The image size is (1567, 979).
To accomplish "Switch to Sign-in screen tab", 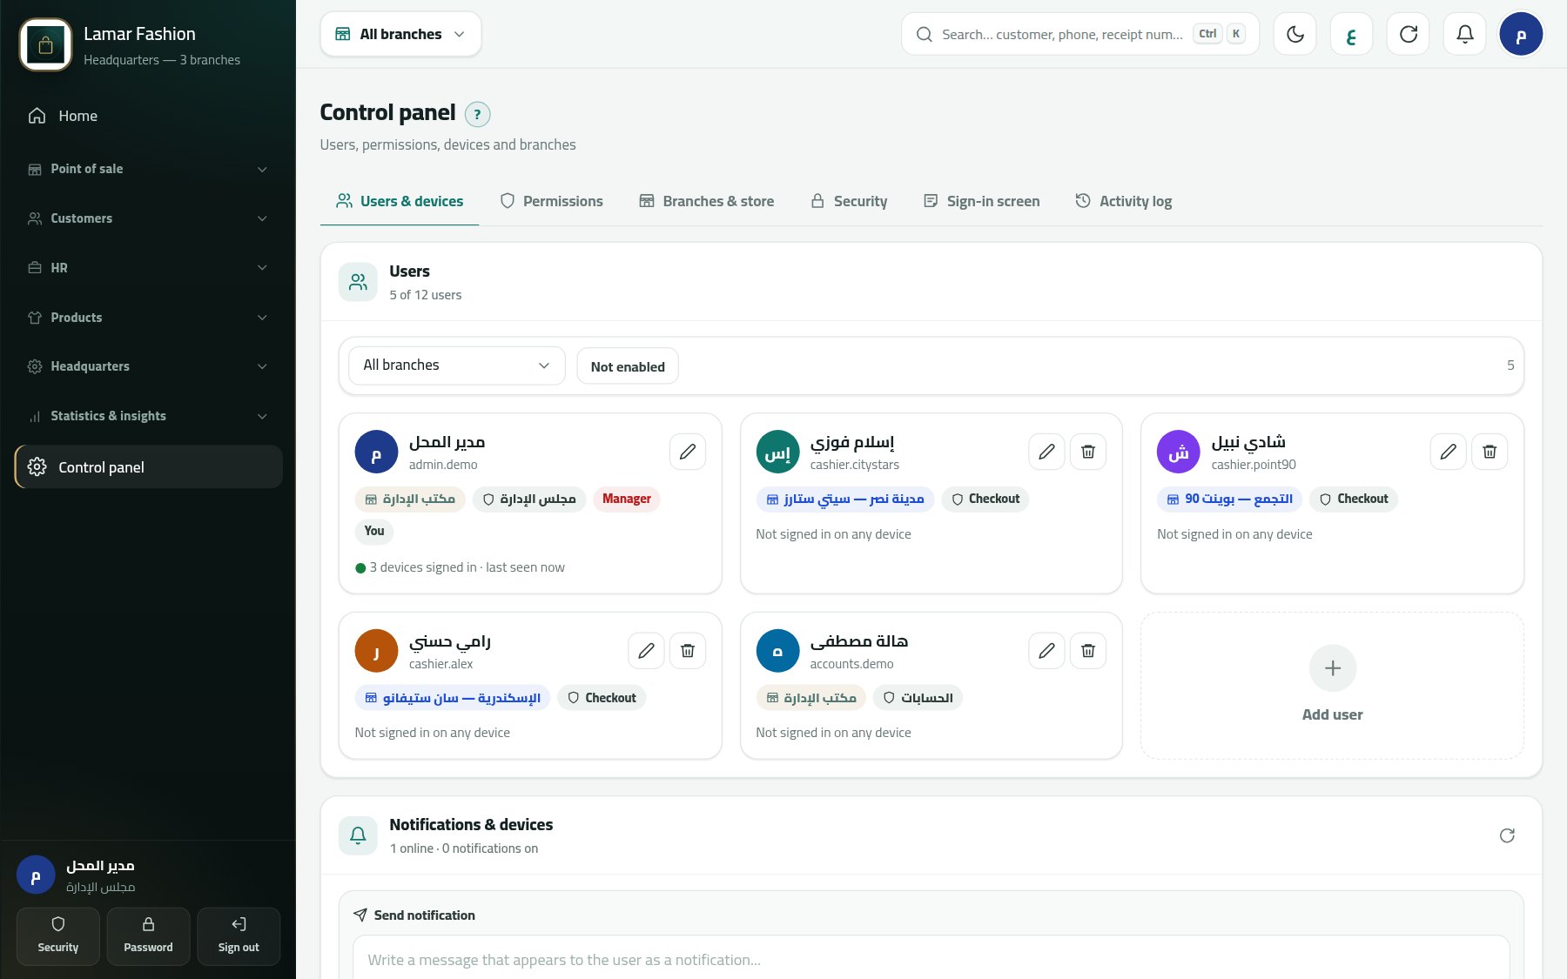I will click(981, 201).
